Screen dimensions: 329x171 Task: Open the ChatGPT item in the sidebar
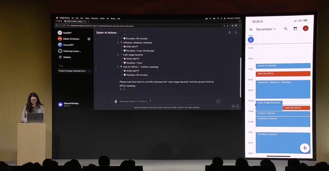pyautogui.click(x=65, y=33)
